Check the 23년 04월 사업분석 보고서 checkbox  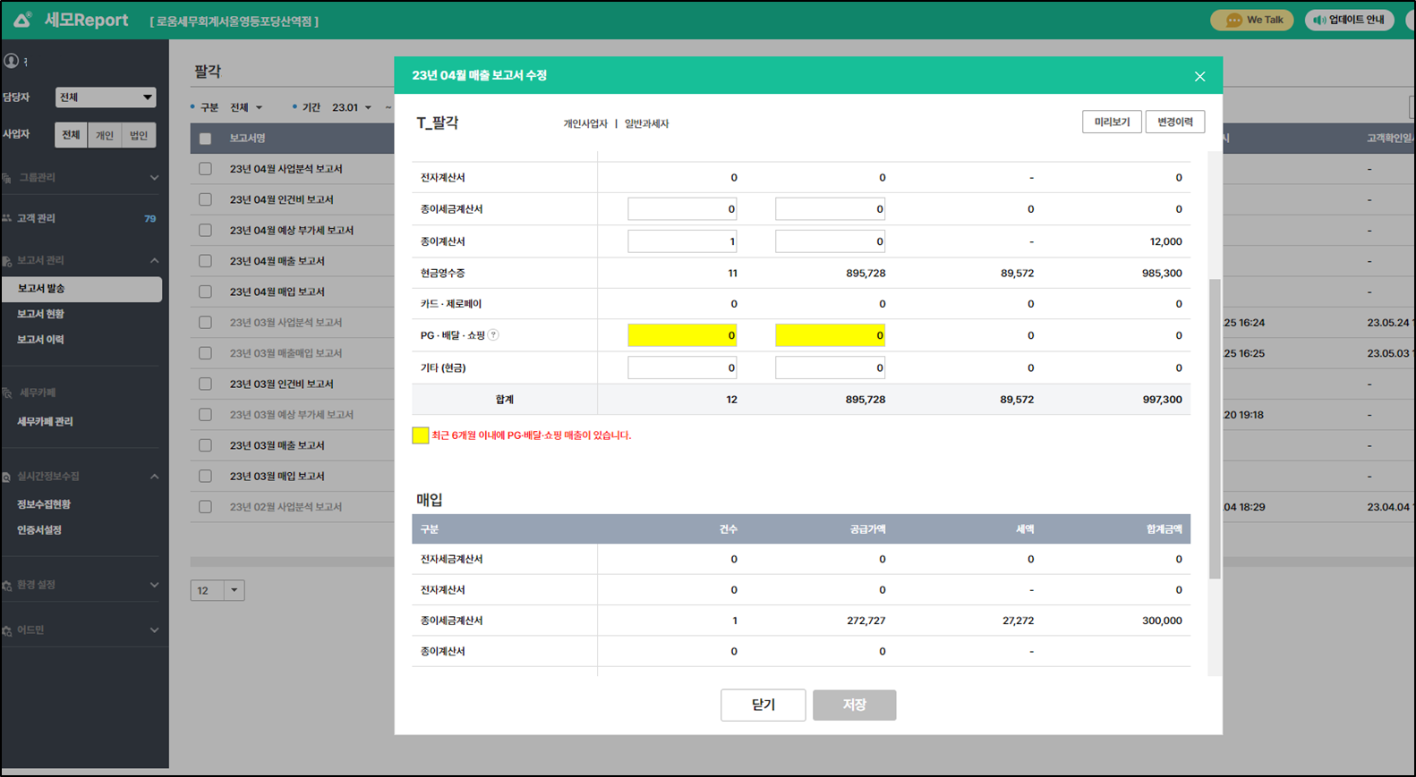(x=206, y=169)
